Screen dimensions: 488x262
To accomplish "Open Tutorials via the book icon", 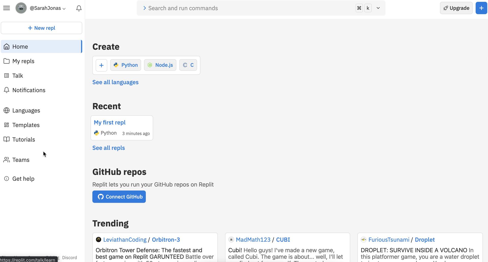I will 6,139.
